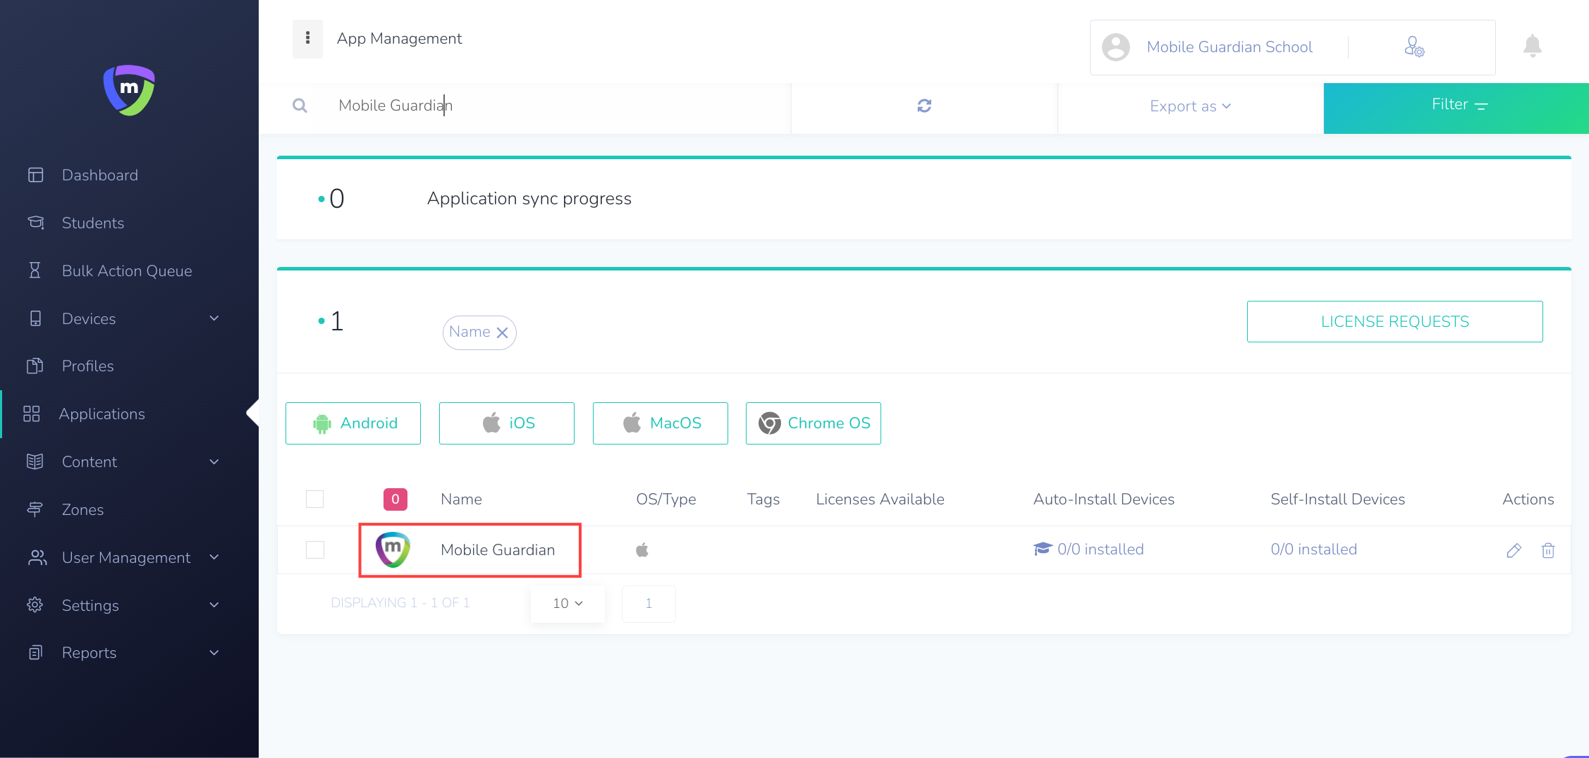Screen dimensions: 1589x758
Task: Expand the User Management chevron
Action: [214, 557]
